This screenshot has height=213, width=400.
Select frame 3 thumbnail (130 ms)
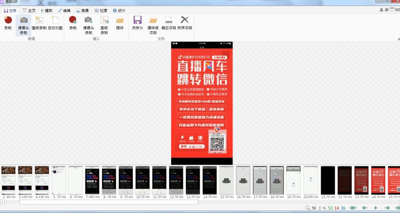click(25, 181)
